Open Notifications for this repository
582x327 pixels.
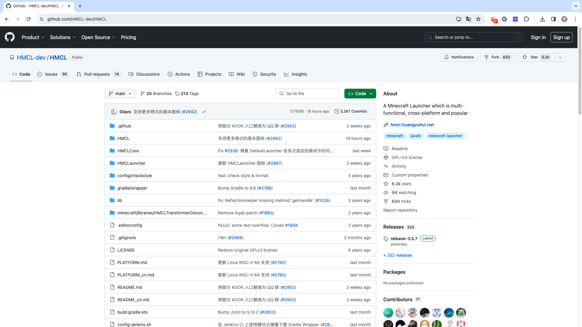click(458, 57)
